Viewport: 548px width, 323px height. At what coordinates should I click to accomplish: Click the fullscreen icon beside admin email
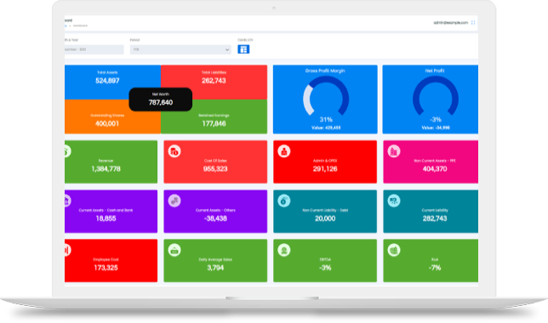point(473,23)
